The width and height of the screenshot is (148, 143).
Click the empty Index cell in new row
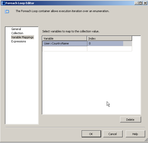110,49
